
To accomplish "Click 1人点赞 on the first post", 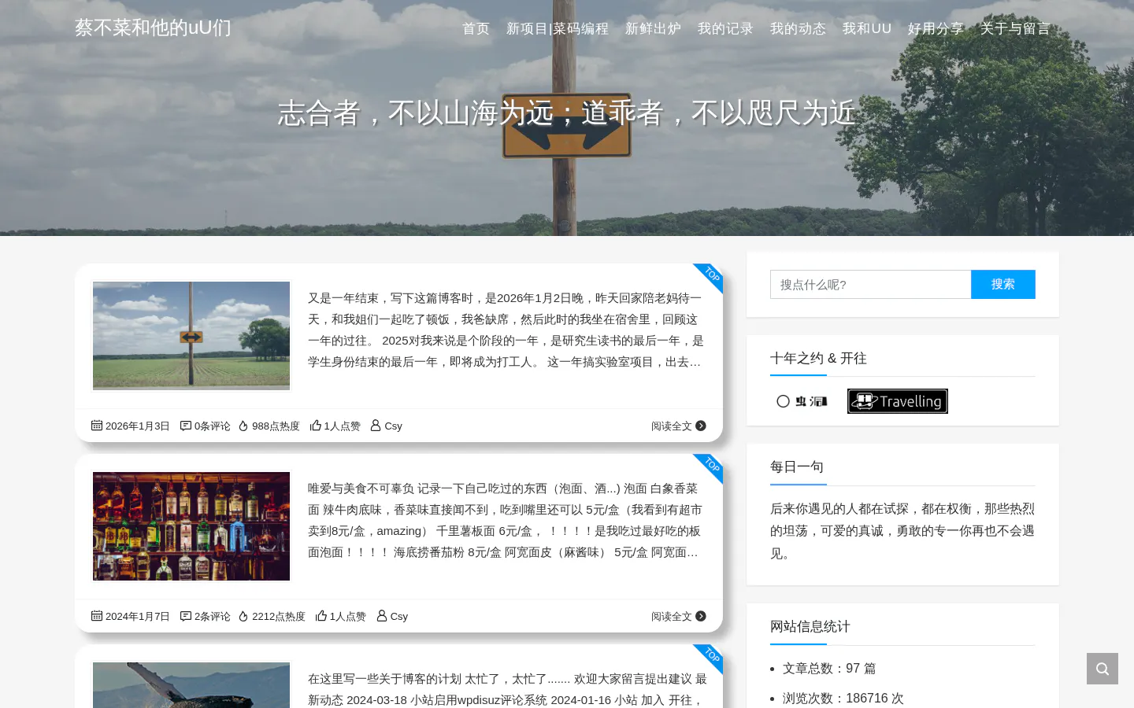I will pyautogui.click(x=343, y=426).
